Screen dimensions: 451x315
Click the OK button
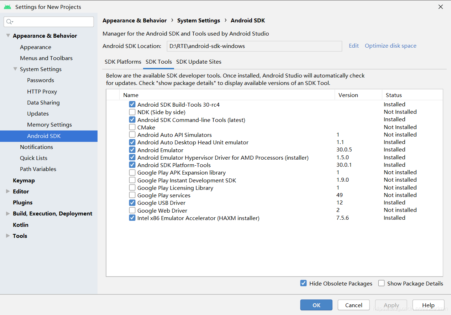click(316, 305)
